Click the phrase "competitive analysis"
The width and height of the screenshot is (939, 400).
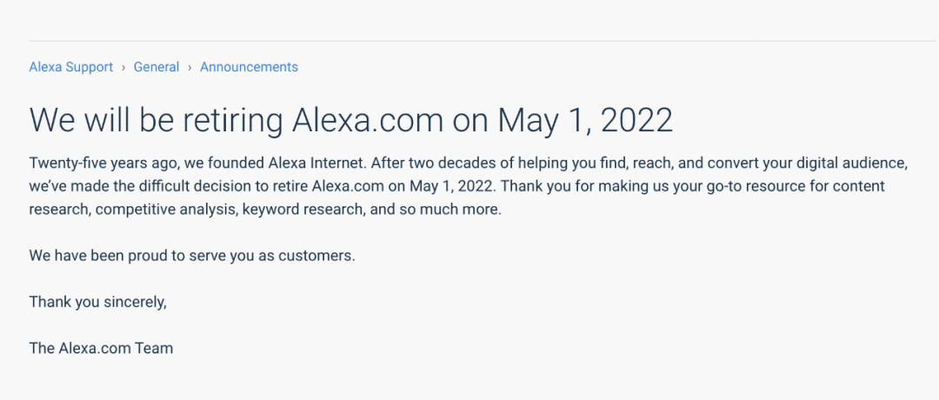(x=165, y=210)
